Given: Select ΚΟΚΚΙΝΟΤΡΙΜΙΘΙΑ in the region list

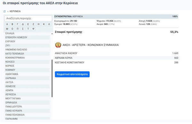Looking at the screenshot, I should (x=27, y=58).
